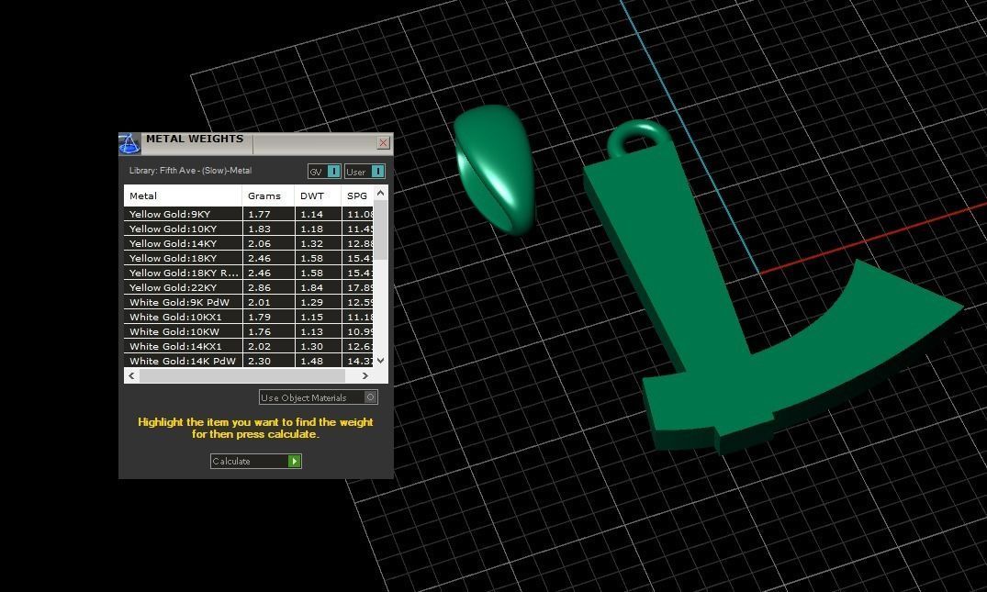The image size is (987, 592).
Task: Click the SPG column header
Action: (x=357, y=195)
